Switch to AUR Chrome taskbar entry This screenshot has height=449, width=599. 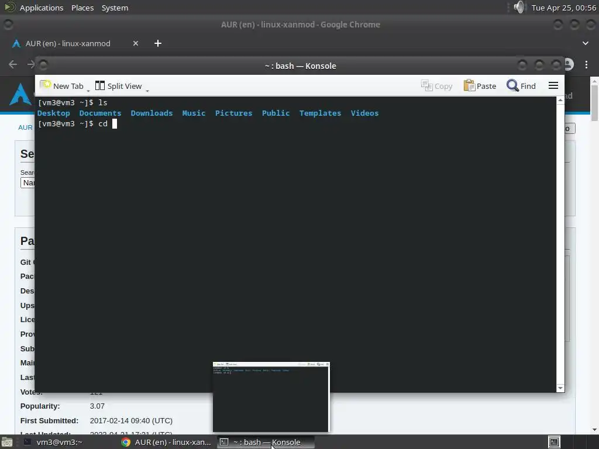[x=166, y=442]
